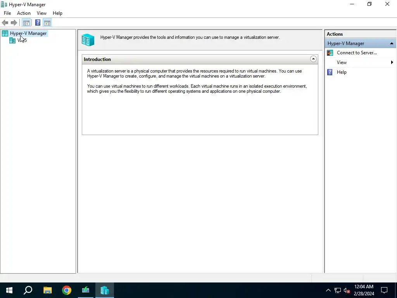
Task: Launch Google Chrome from the taskbar
Action: coord(67,290)
